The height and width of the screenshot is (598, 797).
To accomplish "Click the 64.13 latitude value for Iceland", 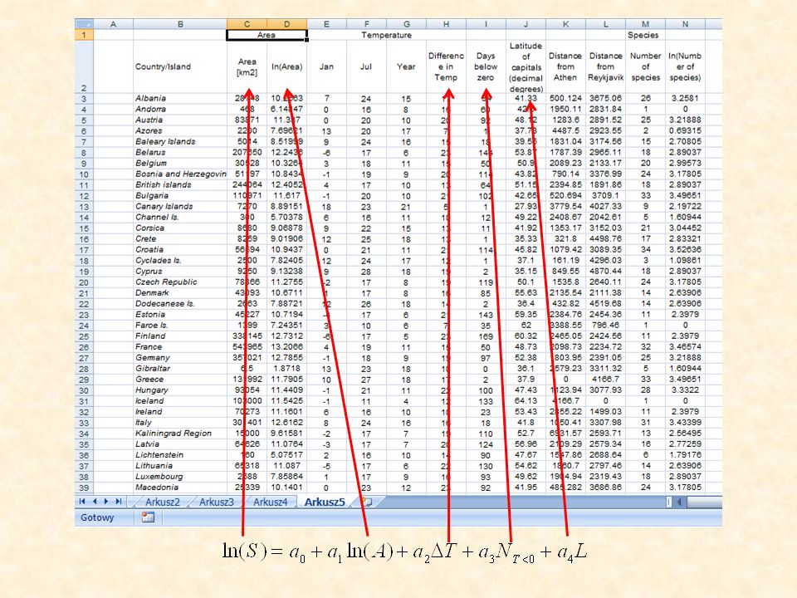I will 526,400.
